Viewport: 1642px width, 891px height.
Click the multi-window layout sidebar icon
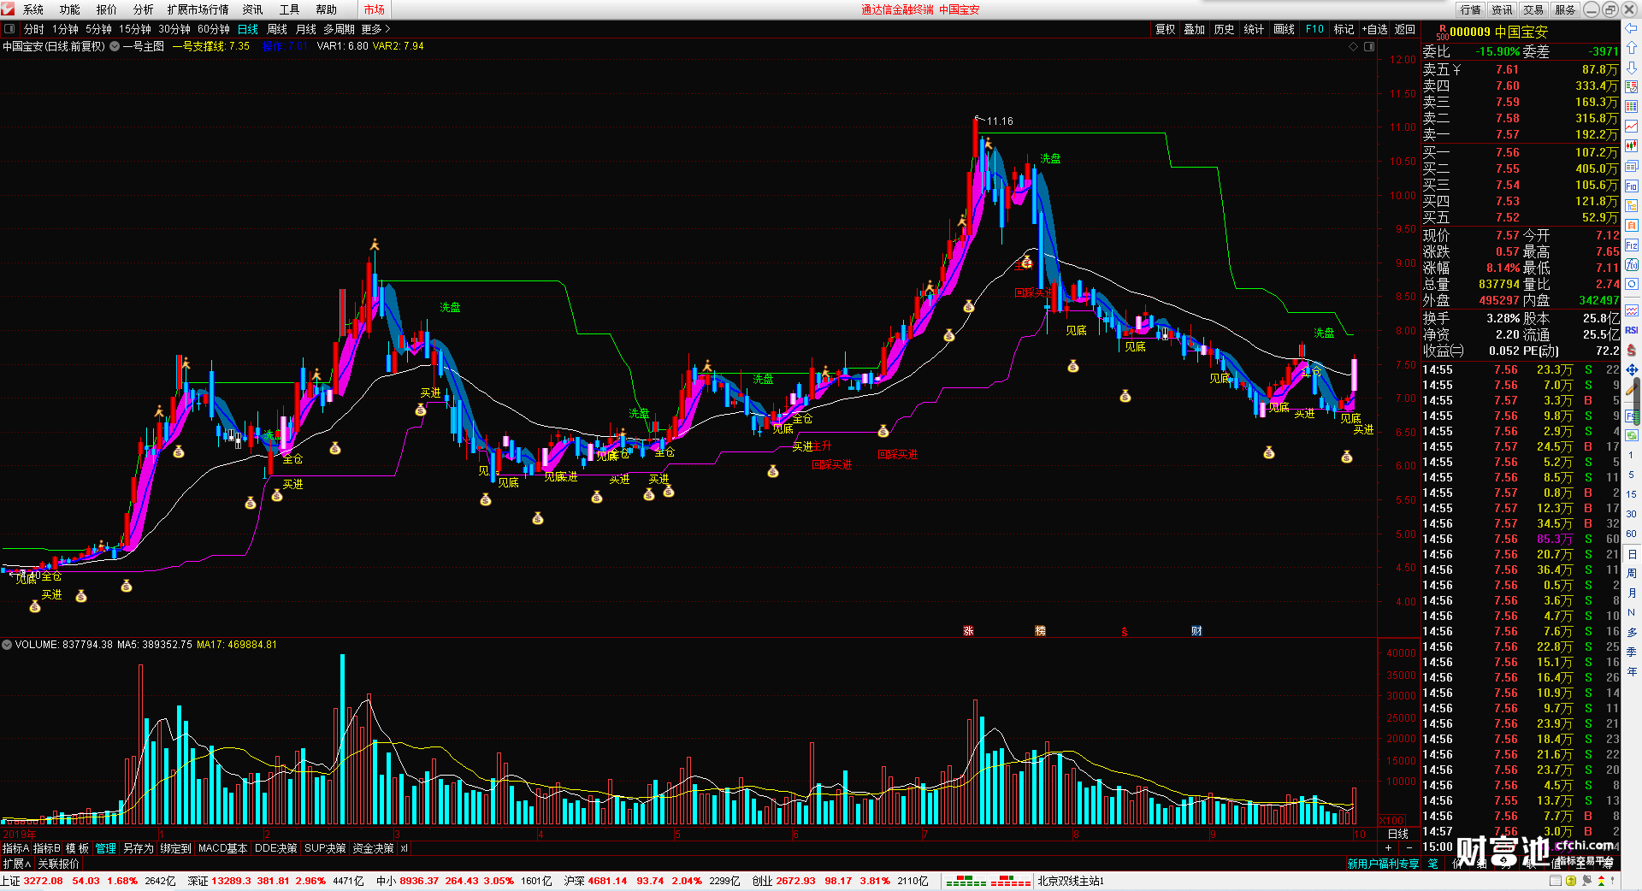pos(1632,166)
